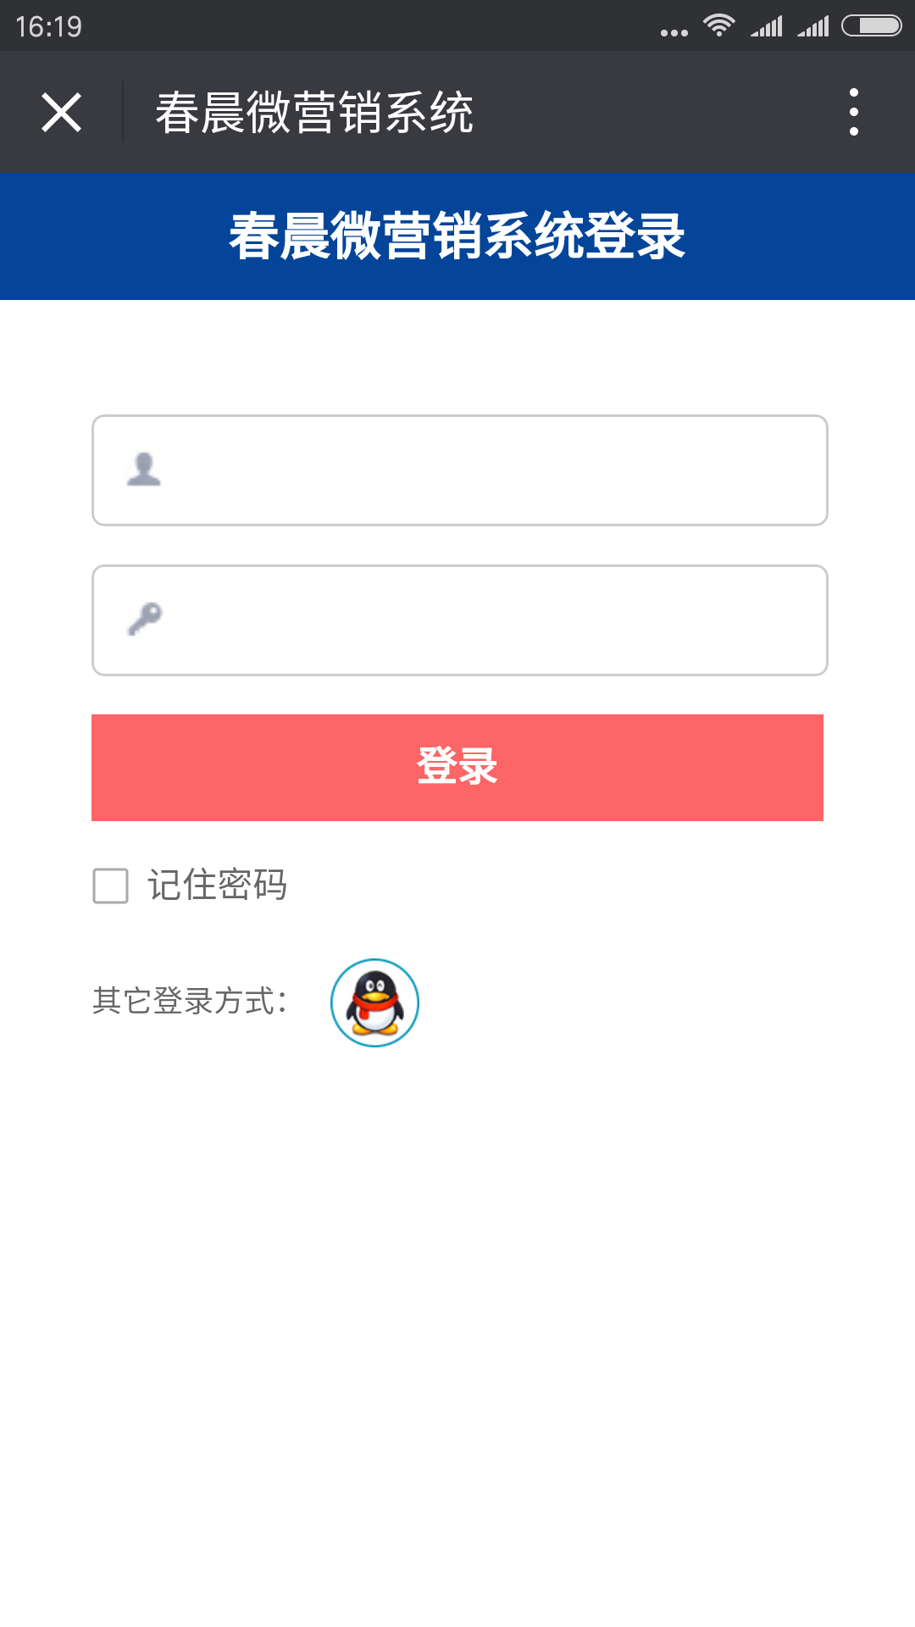Tap the blank area below QQ login

click(457, 1339)
